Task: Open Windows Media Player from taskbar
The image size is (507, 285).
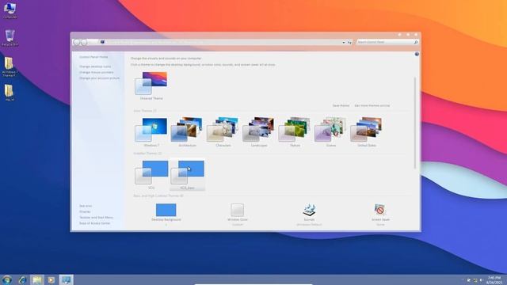Action: [51, 279]
